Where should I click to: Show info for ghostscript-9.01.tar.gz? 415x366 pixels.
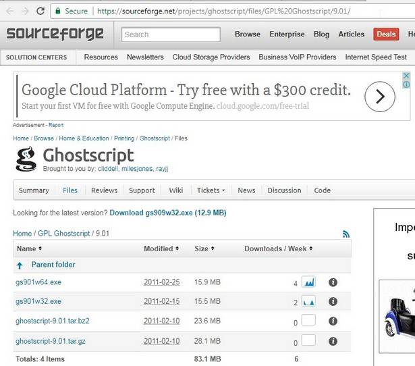tap(333, 341)
